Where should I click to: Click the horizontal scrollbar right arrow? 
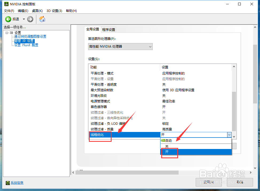tap(251, 172)
